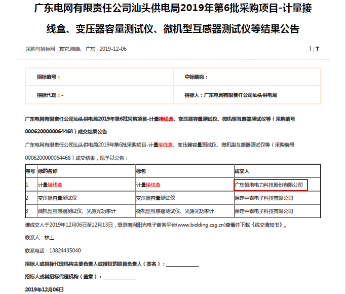Click the large bold T font size icon
The image size is (346, 294).
coord(318,49)
